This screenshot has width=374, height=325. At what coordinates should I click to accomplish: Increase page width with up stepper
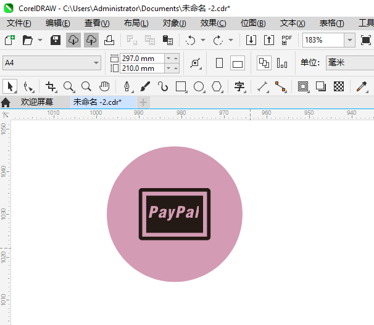[176, 59]
